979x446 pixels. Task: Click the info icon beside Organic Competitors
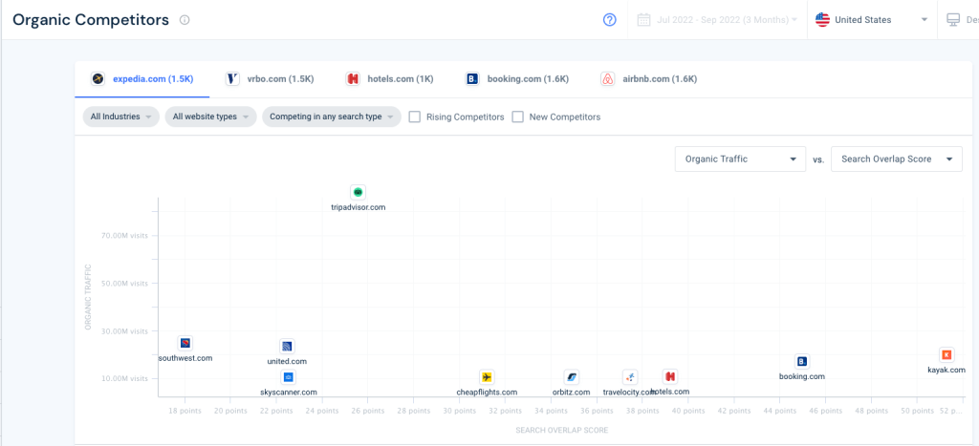pyautogui.click(x=185, y=20)
